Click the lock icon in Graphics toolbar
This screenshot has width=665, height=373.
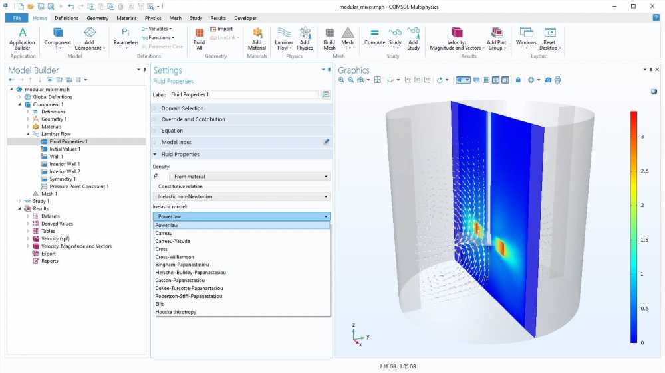(x=518, y=80)
